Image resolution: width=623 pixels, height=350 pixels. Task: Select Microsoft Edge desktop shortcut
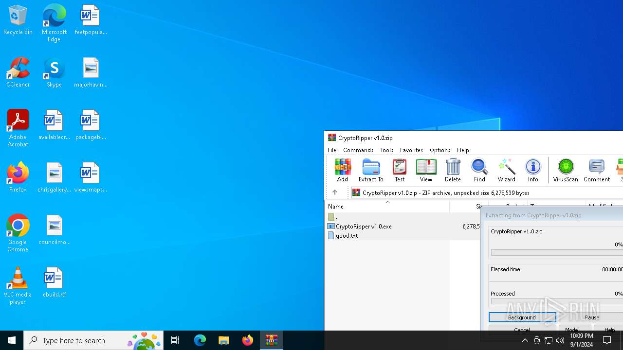click(54, 23)
